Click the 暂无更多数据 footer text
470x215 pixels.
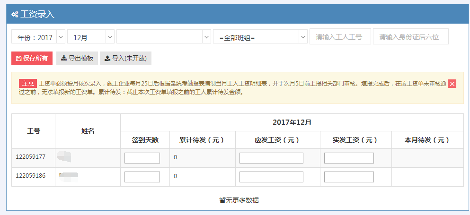(239, 200)
